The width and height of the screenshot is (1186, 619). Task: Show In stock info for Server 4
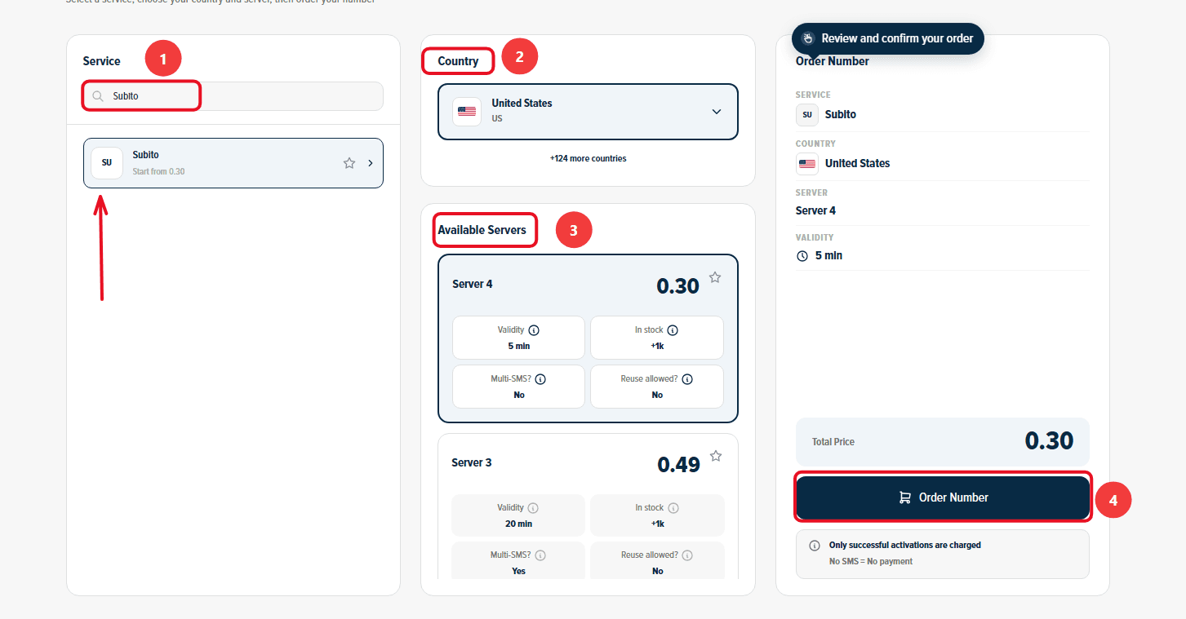pos(673,330)
